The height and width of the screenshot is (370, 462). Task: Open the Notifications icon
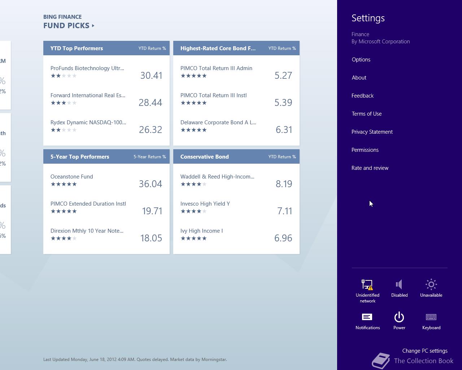coord(367,317)
